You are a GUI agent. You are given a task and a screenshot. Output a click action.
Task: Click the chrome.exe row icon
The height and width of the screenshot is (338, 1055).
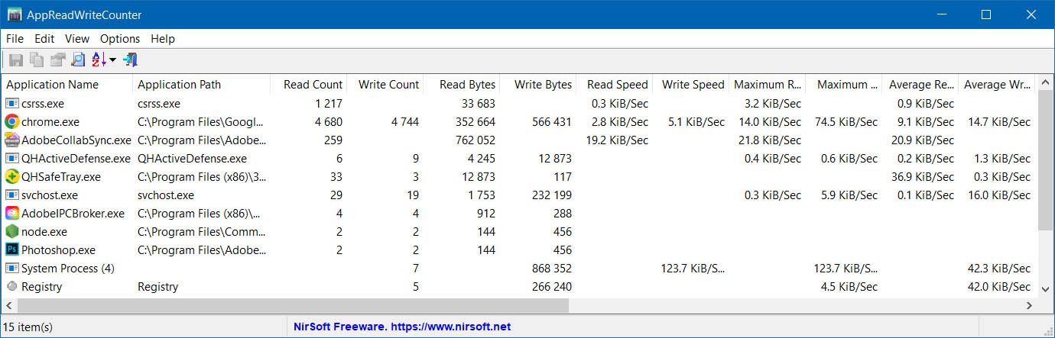12,121
